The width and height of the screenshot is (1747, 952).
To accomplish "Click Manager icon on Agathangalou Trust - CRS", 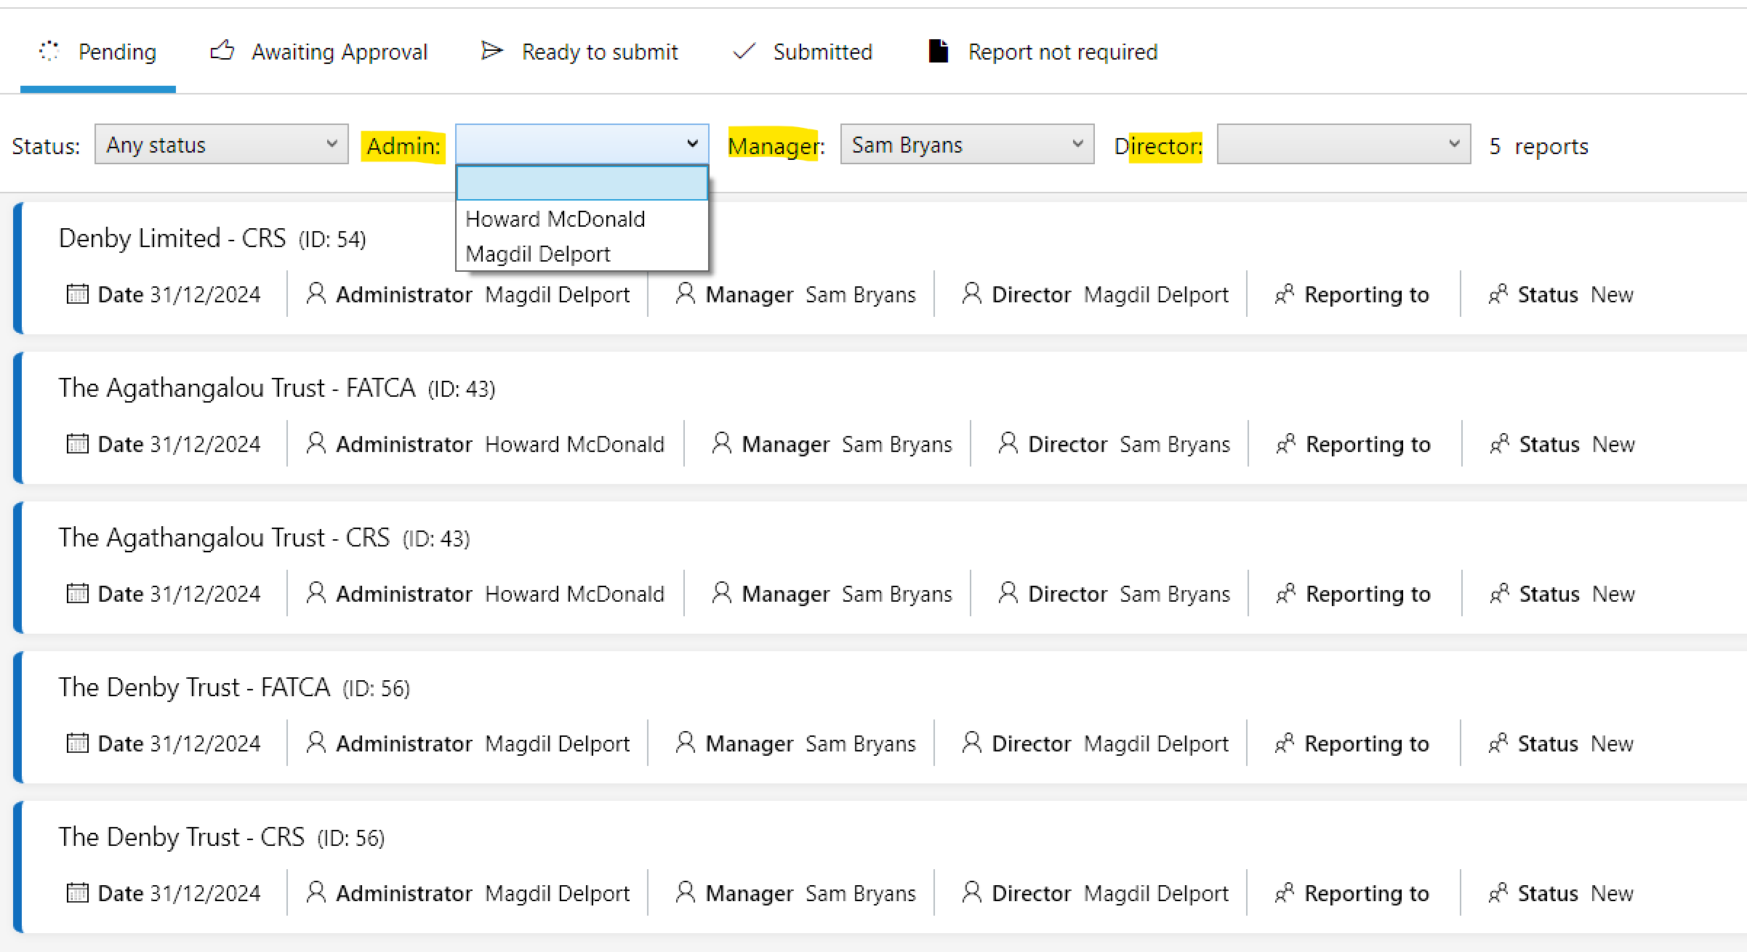I will [721, 592].
